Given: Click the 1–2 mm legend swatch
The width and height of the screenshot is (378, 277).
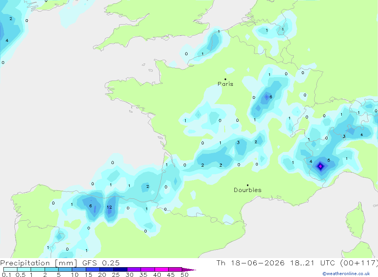Looking at the screenshot, I should 37,269.
